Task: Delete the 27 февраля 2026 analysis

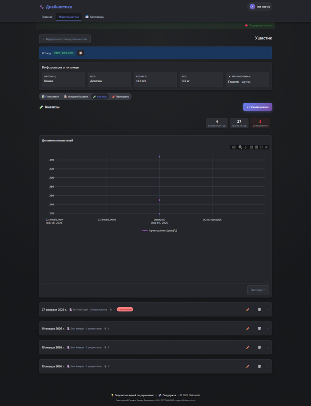Action: tap(259, 310)
